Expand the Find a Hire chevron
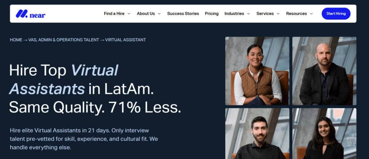The width and height of the screenshot is (369, 159). [129, 14]
